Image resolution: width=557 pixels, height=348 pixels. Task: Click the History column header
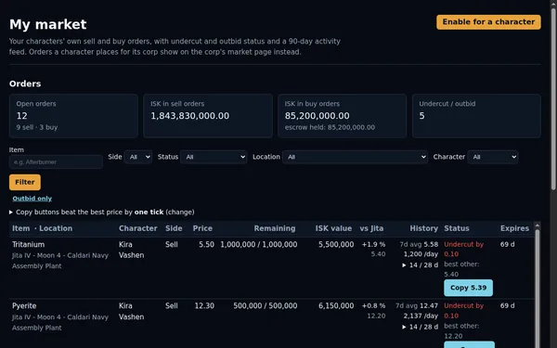[x=424, y=228]
